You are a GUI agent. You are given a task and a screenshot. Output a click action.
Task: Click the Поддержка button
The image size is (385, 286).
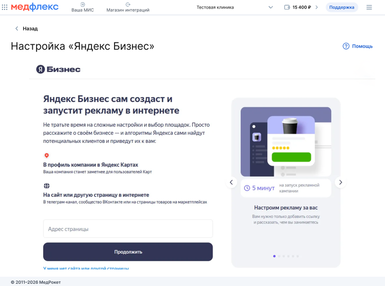pos(342,7)
